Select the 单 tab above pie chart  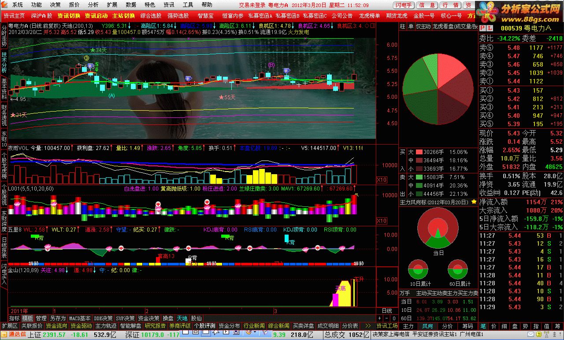tap(411, 26)
